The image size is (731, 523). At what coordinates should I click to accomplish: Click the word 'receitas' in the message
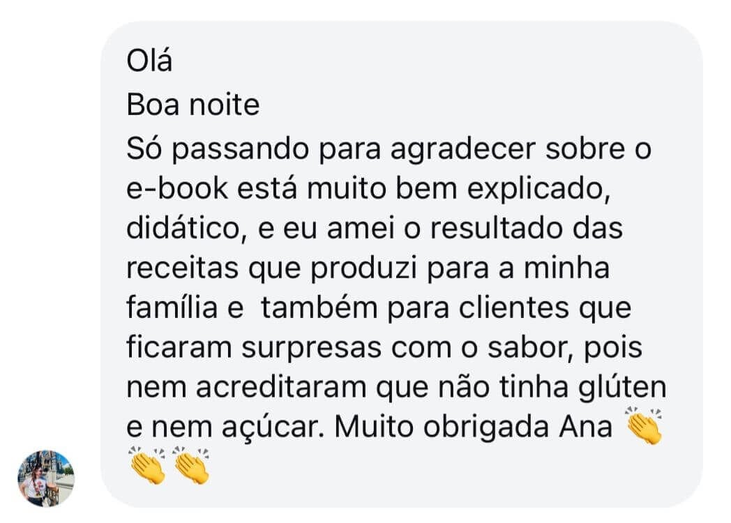click(x=182, y=268)
